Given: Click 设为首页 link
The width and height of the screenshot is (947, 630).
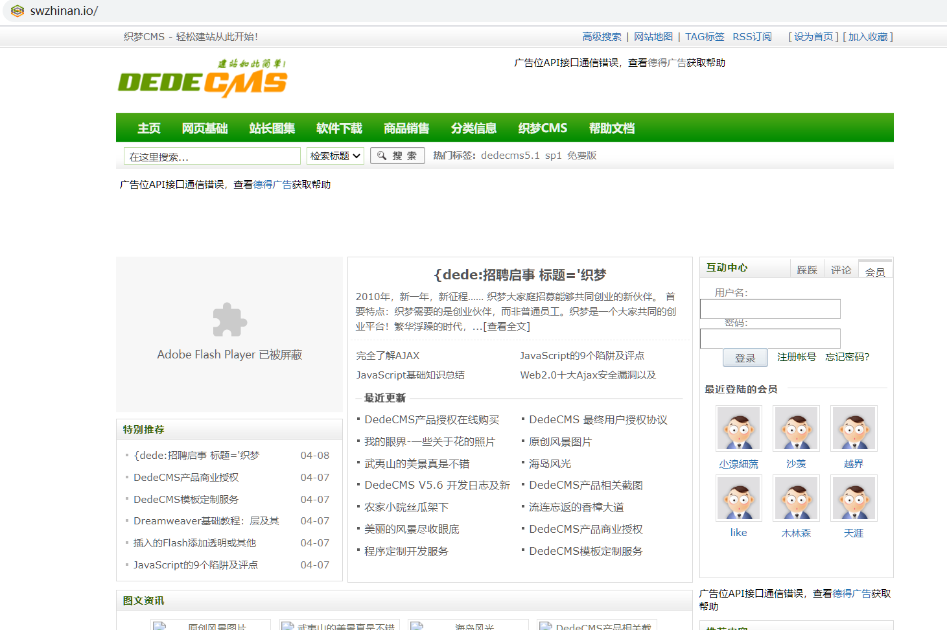Looking at the screenshot, I should [x=813, y=37].
